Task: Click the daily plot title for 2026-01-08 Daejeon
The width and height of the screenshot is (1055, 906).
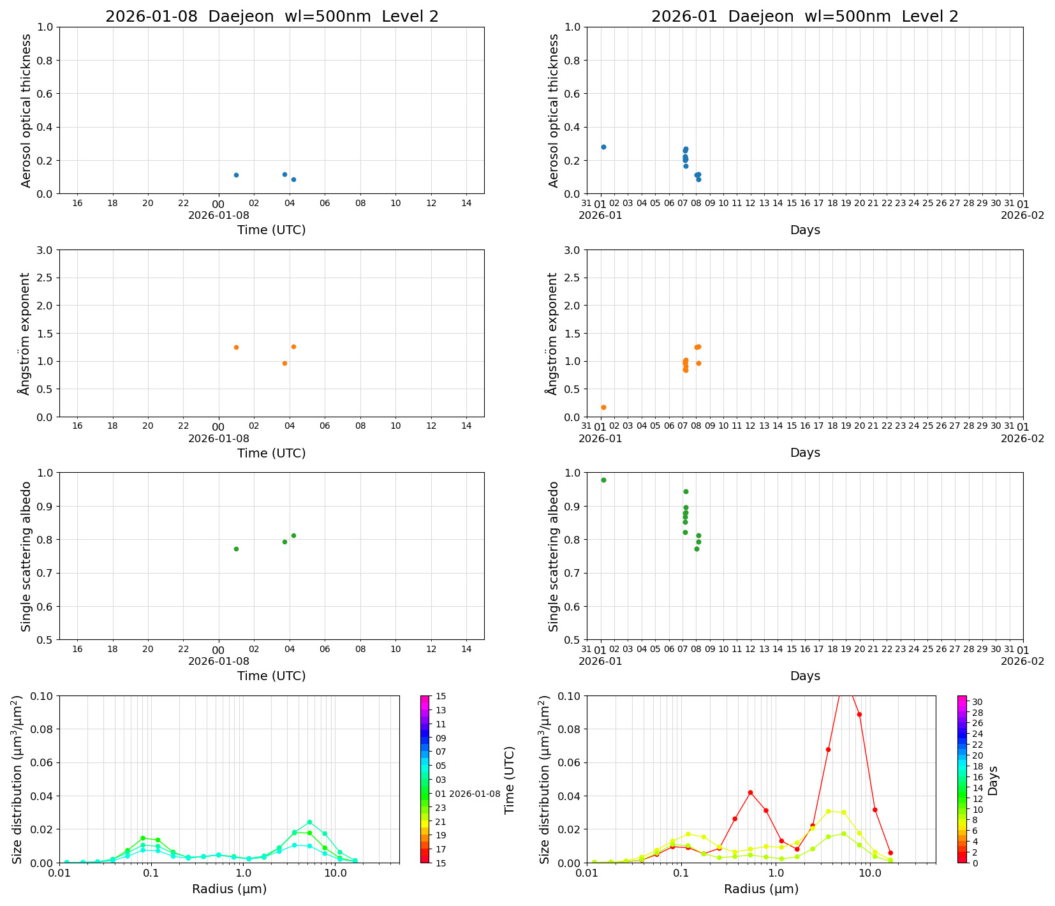Action: (272, 17)
